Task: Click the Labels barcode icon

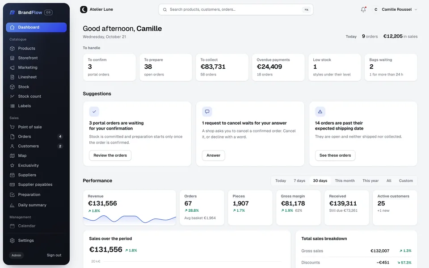Action: tap(12, 106)
